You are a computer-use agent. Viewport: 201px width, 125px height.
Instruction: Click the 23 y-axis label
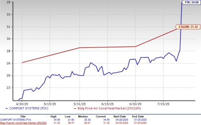[x=8, y=88]
